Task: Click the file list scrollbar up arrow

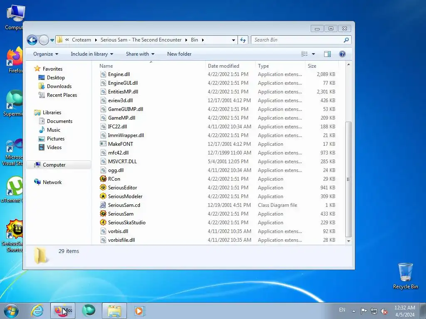Action: [x=349, y=64]
